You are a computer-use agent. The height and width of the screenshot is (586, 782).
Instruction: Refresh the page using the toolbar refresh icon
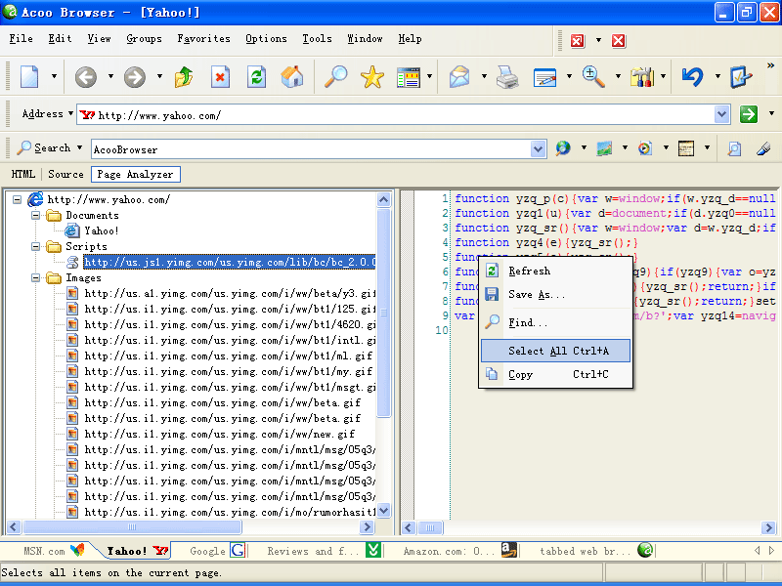tap(256, 77)
